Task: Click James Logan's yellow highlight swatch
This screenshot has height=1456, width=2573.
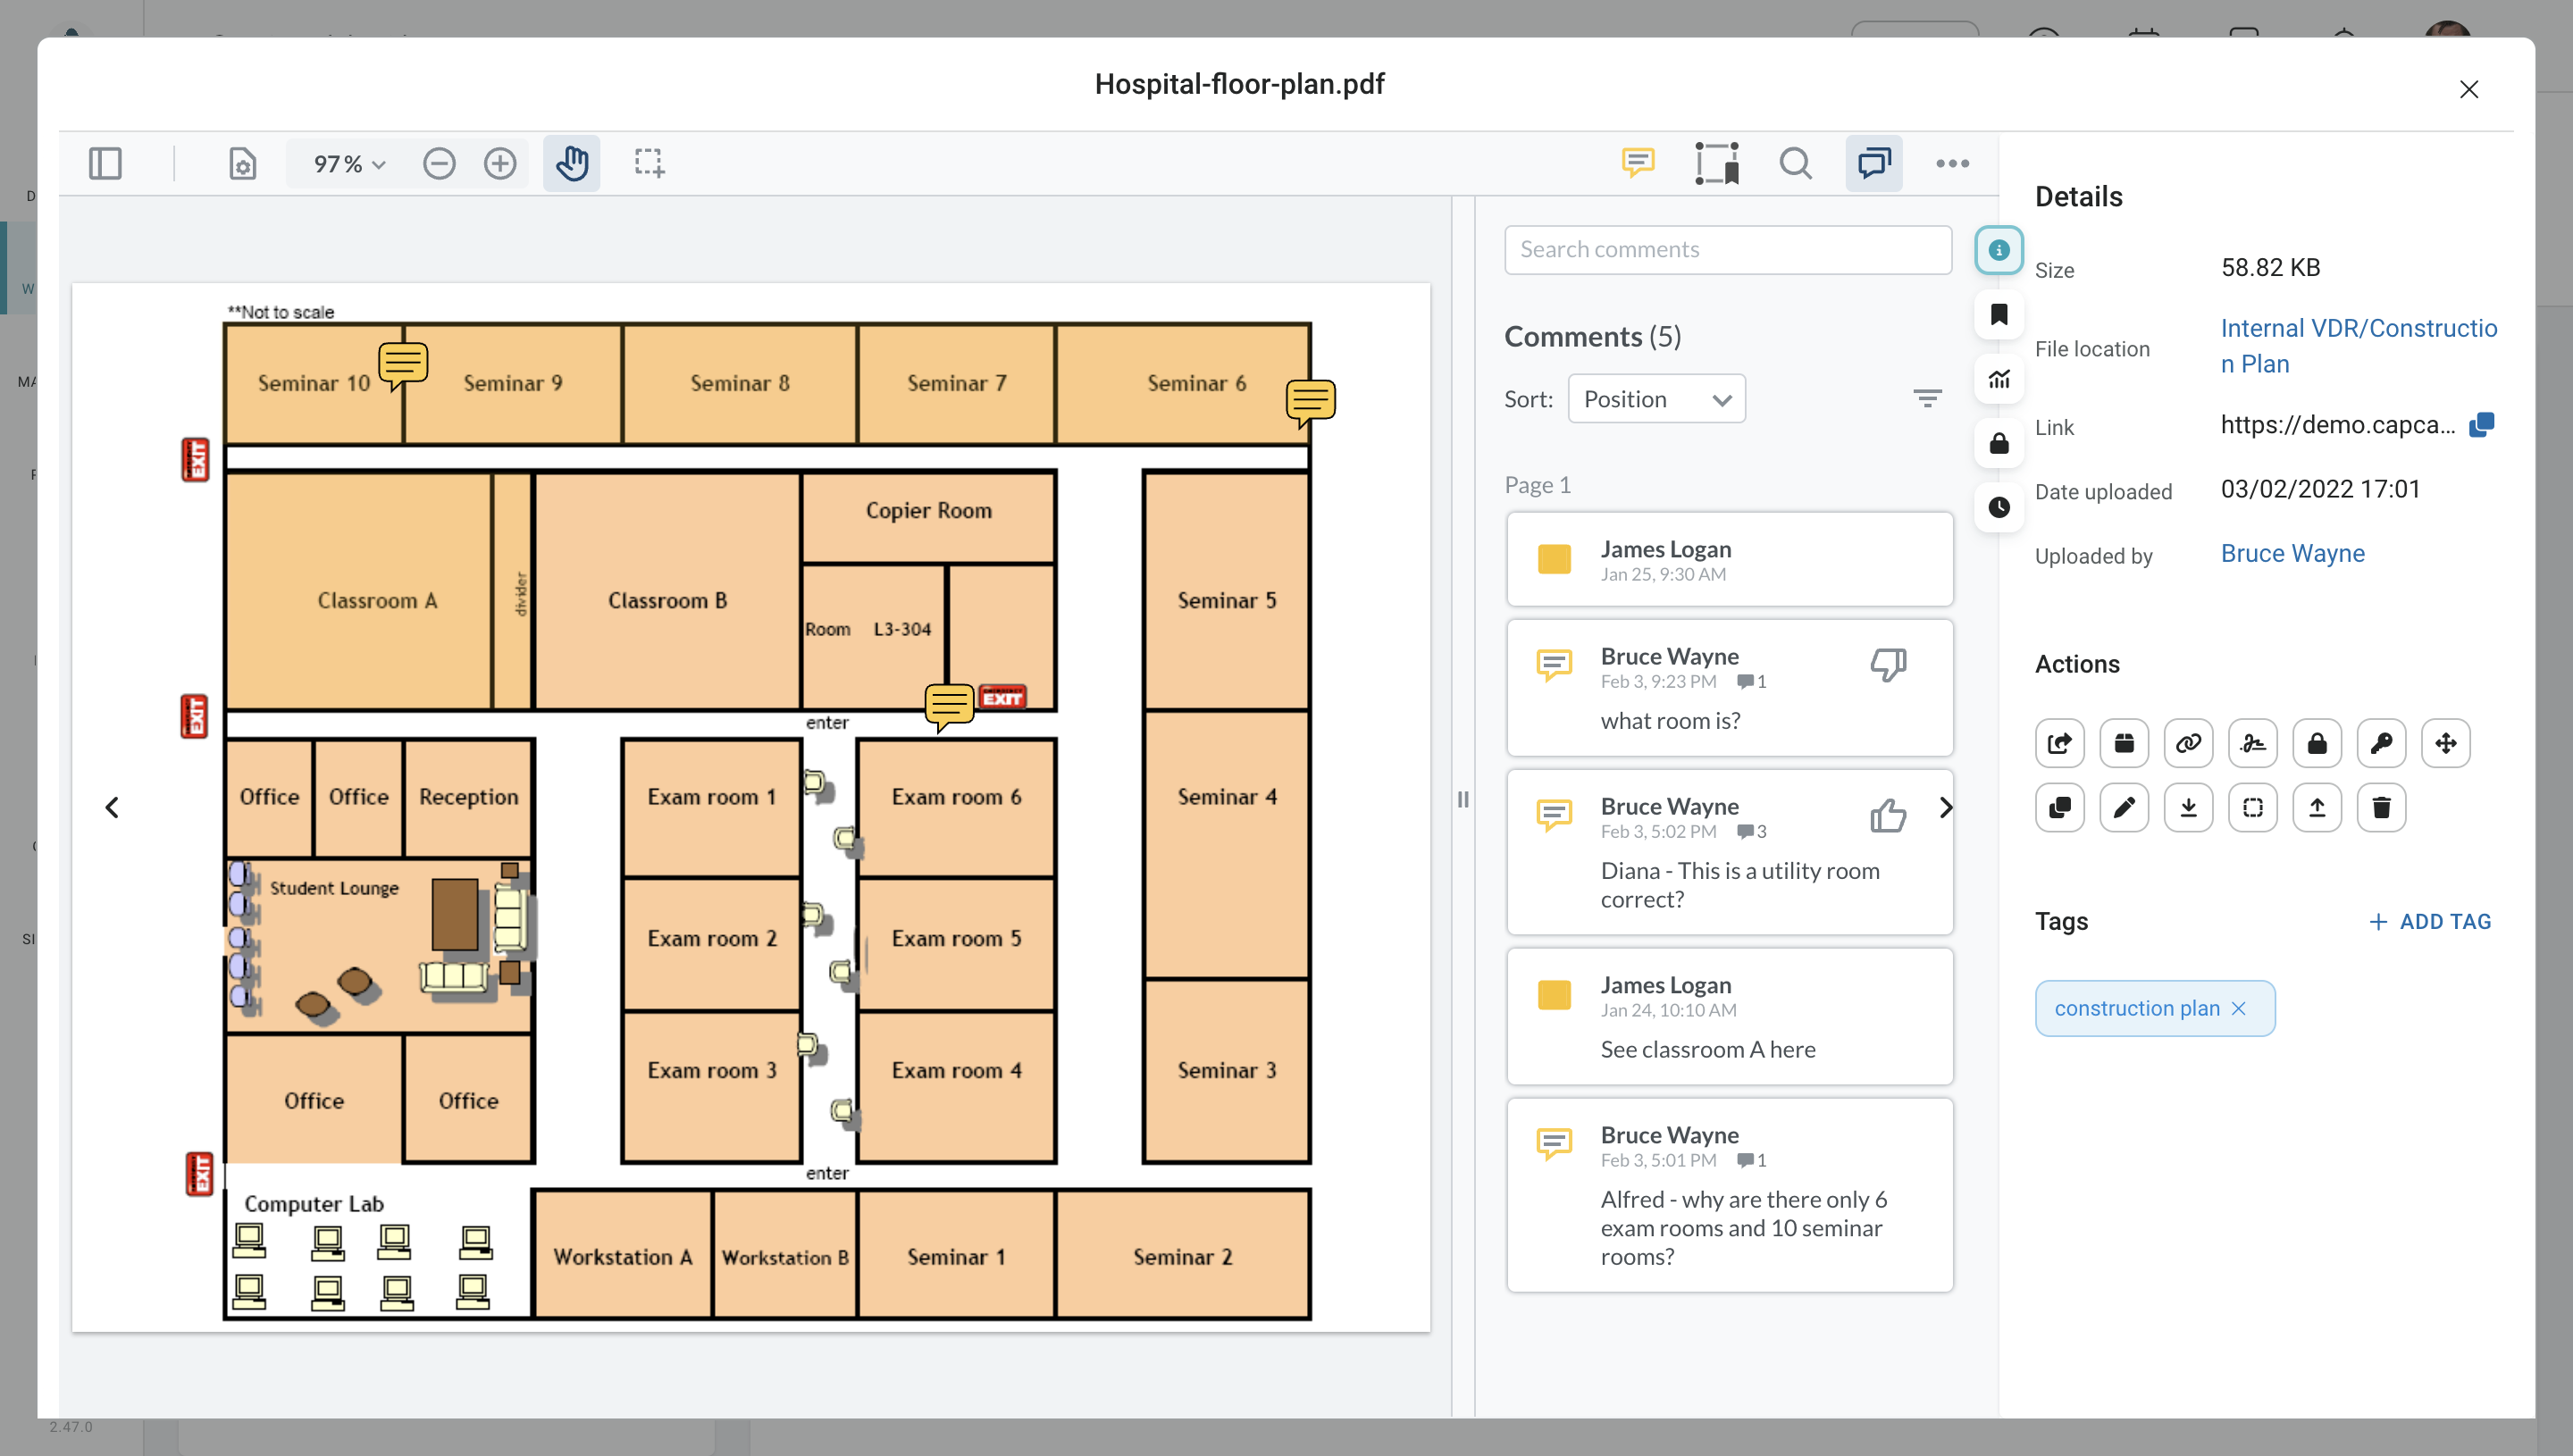Action: (x=1554, y=559)
